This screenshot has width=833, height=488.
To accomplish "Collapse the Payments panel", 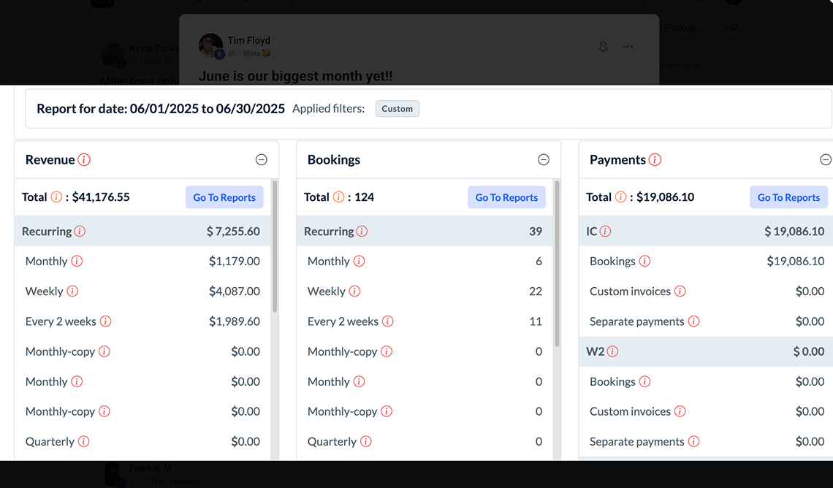I will (825, 160).
